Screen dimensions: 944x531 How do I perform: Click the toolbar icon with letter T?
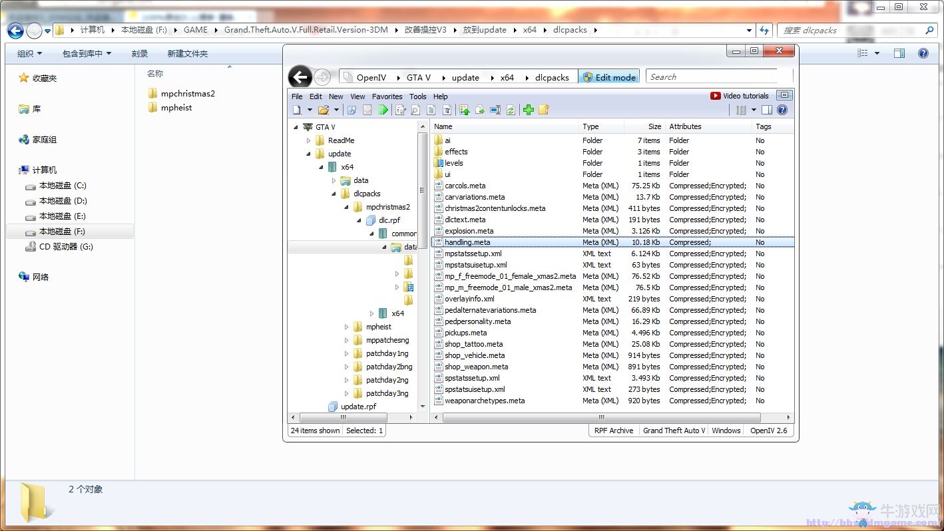(x=447, y=110)
